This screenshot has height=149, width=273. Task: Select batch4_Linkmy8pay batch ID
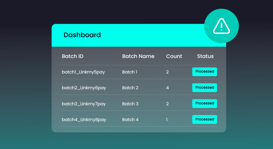pyautogui.click(x=84, y=120)
